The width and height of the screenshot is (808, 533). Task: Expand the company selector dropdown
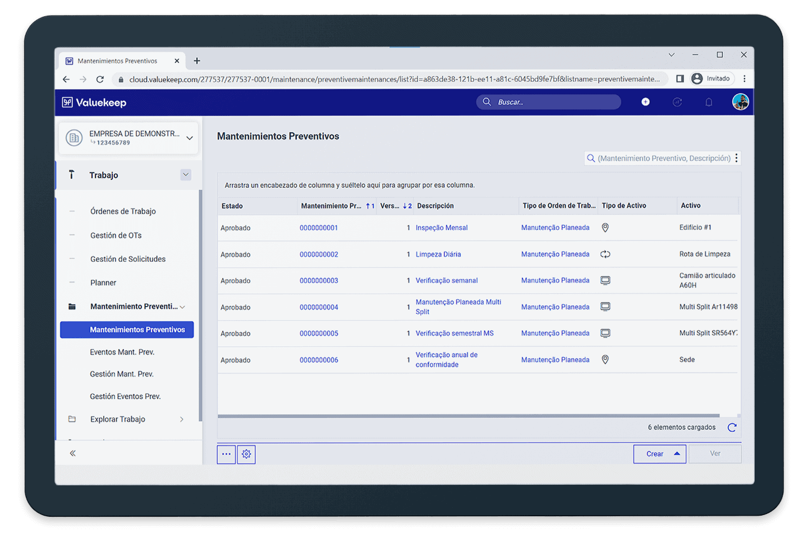click(190, 138)
